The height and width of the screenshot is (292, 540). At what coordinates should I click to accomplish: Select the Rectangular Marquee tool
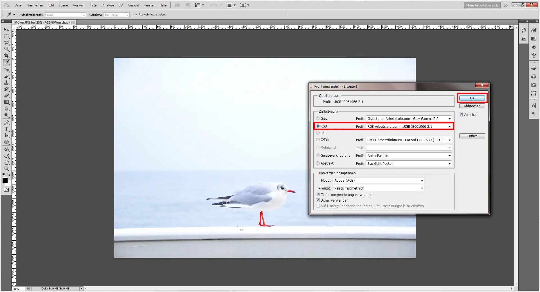coord(6,36)
